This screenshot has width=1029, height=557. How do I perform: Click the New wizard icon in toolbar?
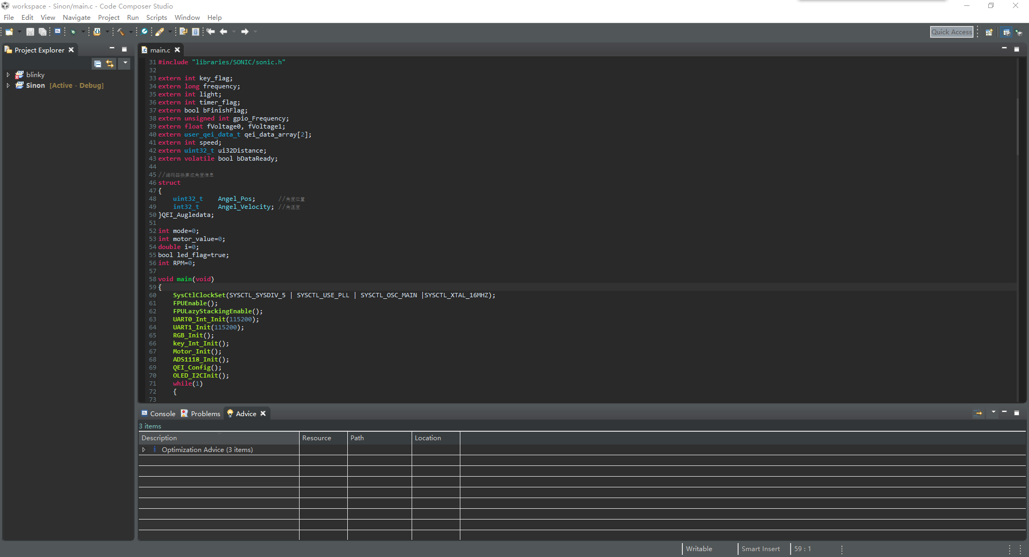pos(9,32)
